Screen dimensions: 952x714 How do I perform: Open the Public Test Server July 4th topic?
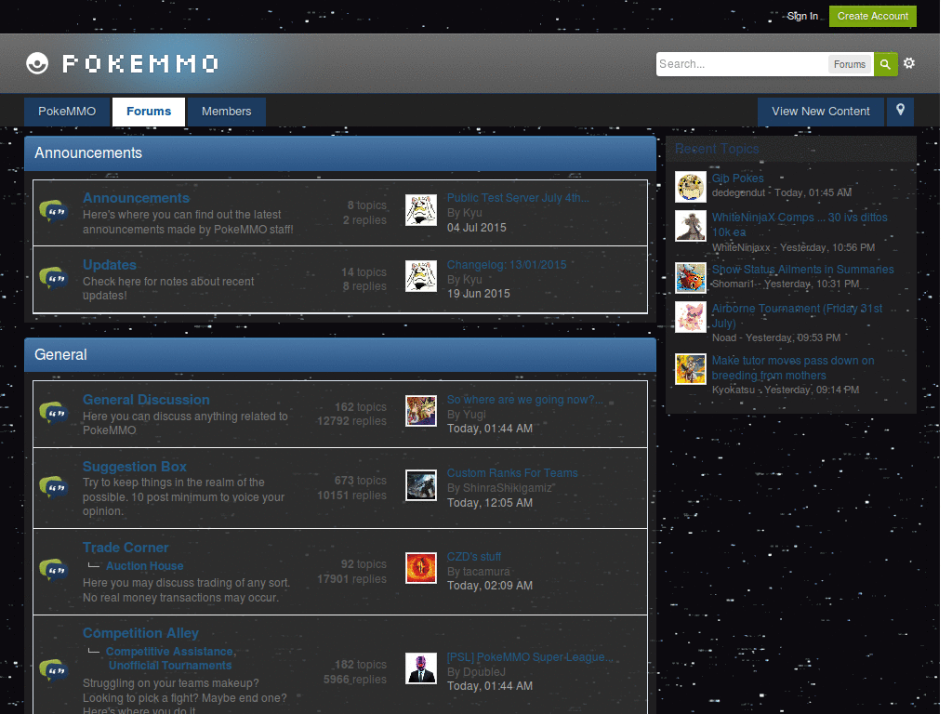517,197
